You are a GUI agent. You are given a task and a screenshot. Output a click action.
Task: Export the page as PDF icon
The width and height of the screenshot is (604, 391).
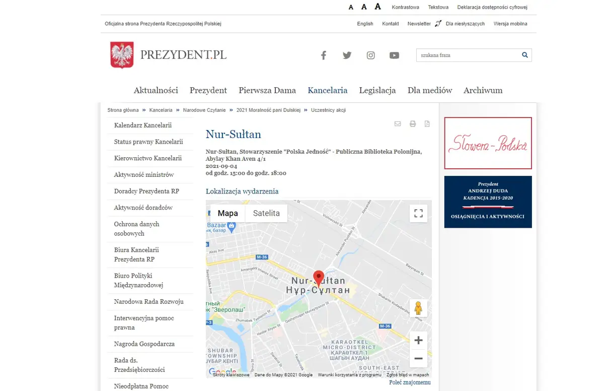427,124
